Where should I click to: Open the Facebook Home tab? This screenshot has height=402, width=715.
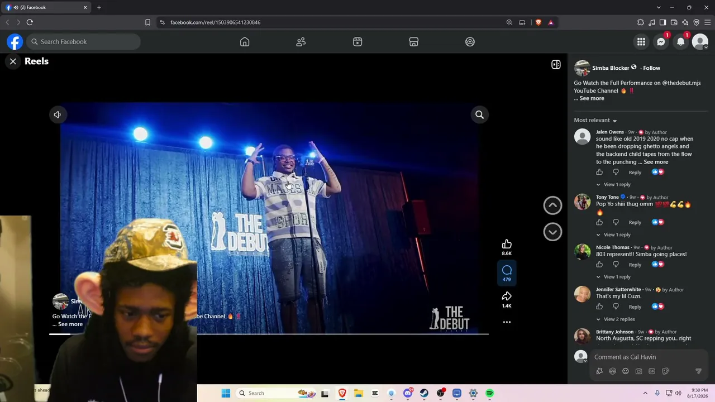[245, 42]
